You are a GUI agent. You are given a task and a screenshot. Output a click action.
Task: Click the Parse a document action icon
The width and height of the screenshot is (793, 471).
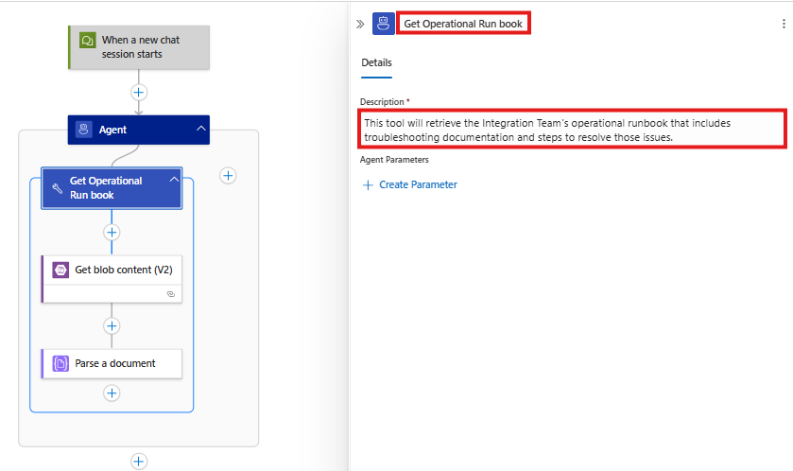[x=60, y=363]
